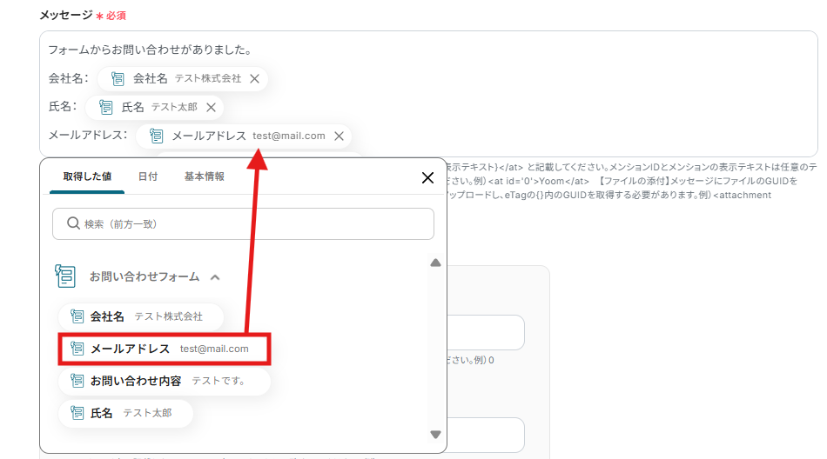Close the 取得した値 popup panel
The height and width of the screenshot is (459, 827).
pos(427,177)
